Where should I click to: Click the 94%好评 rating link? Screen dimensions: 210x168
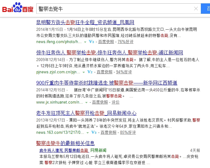pos(124,72)
